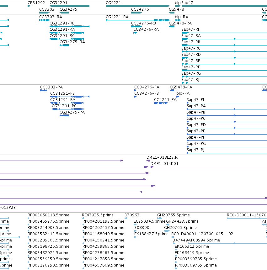Select protein Sap47-PJ
This screenshot has width=267, height=270.
click(195, 150)
